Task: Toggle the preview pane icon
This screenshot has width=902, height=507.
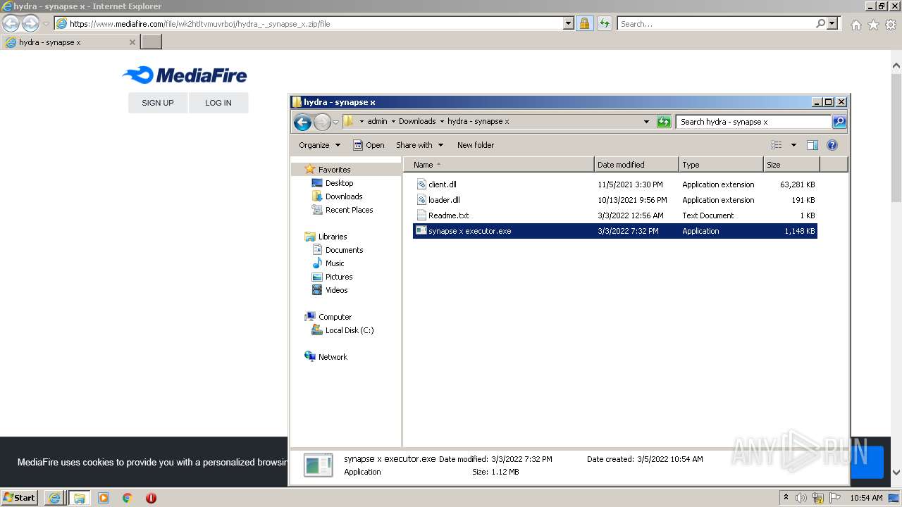Action: [812, 145]
